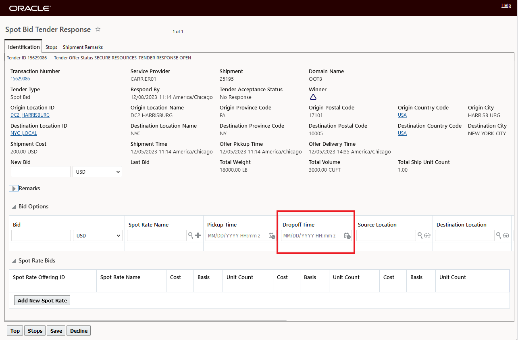Select CARRIER01 service provider value

pyautogui.click(x=143, y=79)
